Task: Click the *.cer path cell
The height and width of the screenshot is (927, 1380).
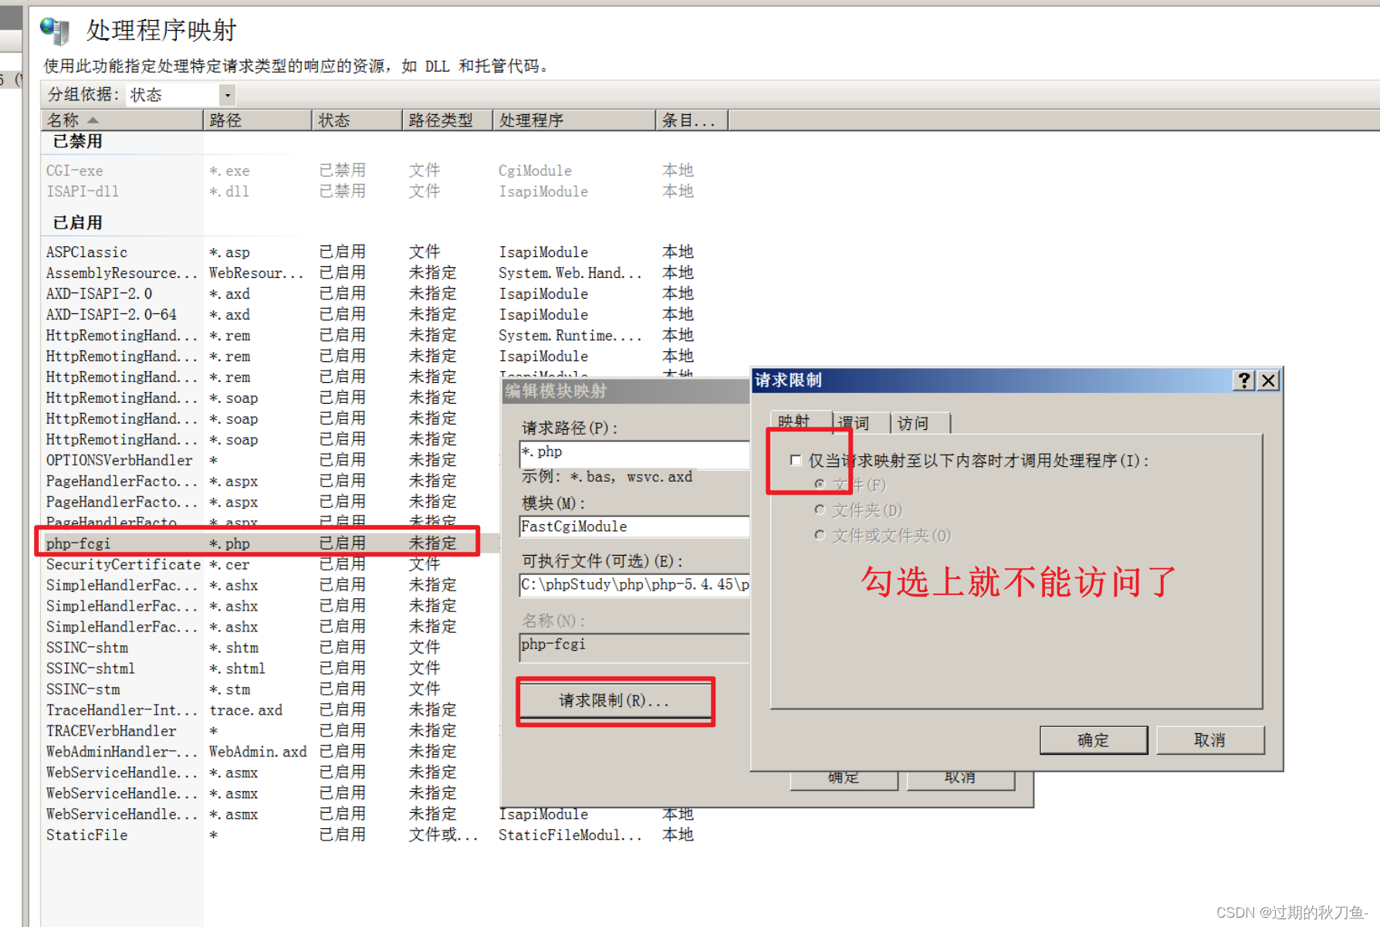Action: coord(229,565)
